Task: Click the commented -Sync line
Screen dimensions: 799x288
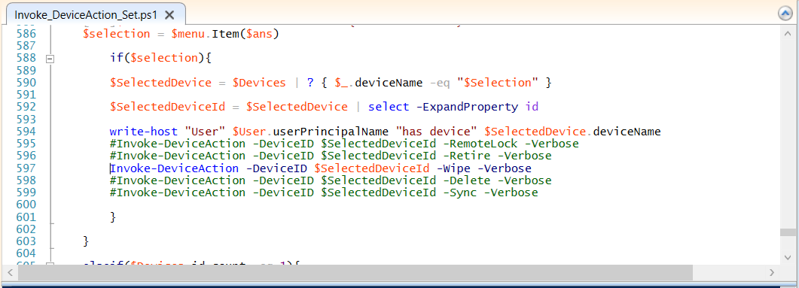Action: pyautogui.click(x=324, y=193)
